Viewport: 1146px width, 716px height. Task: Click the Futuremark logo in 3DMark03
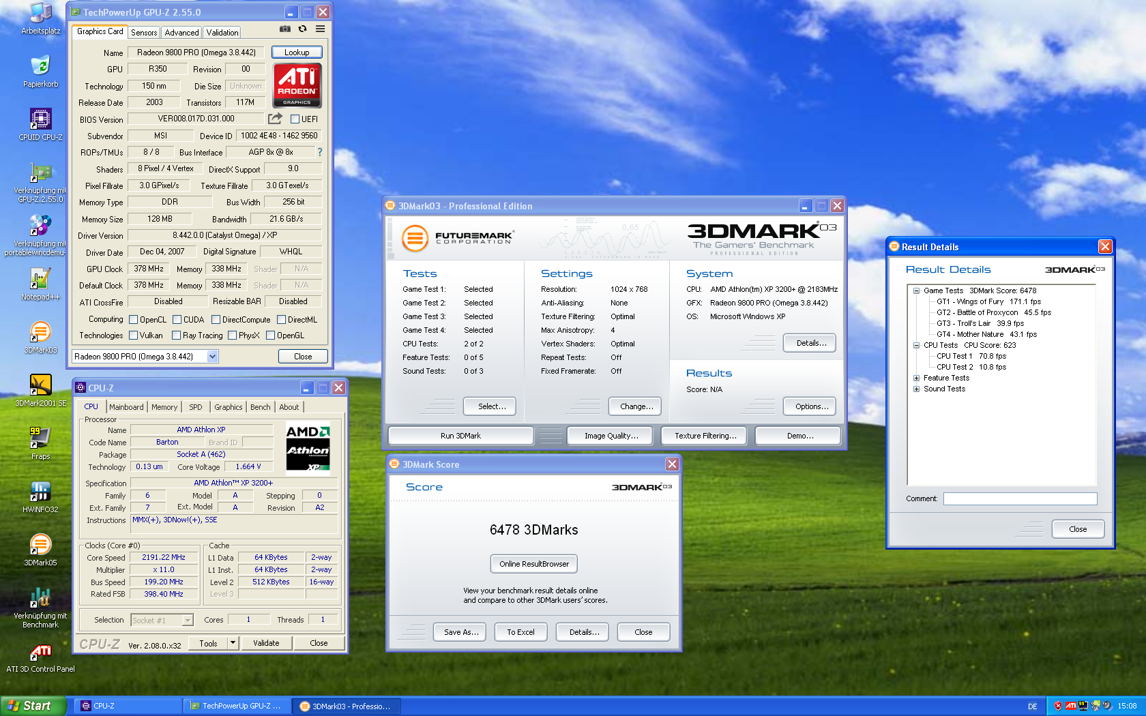[457, 238]
